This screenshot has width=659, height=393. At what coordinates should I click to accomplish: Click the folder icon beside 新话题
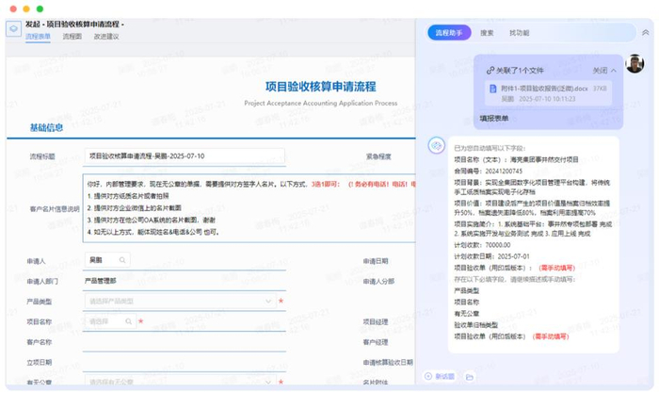pos(469,376)
